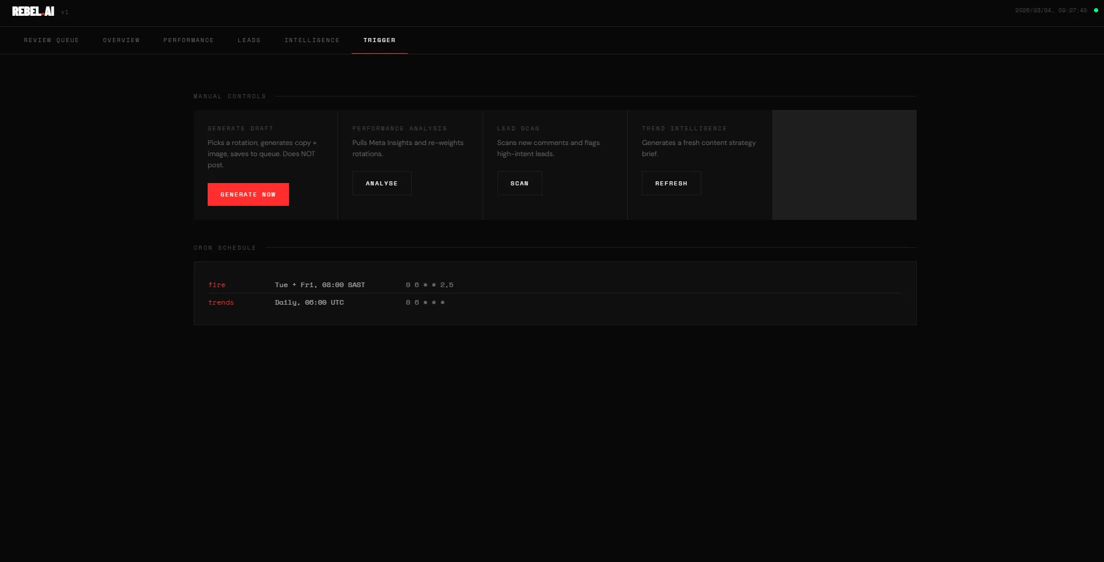Viewport: 1104px width, 562px height.
Task: Select the Intelligence tab
Action: pyautogui.click(x=312, y=40)
